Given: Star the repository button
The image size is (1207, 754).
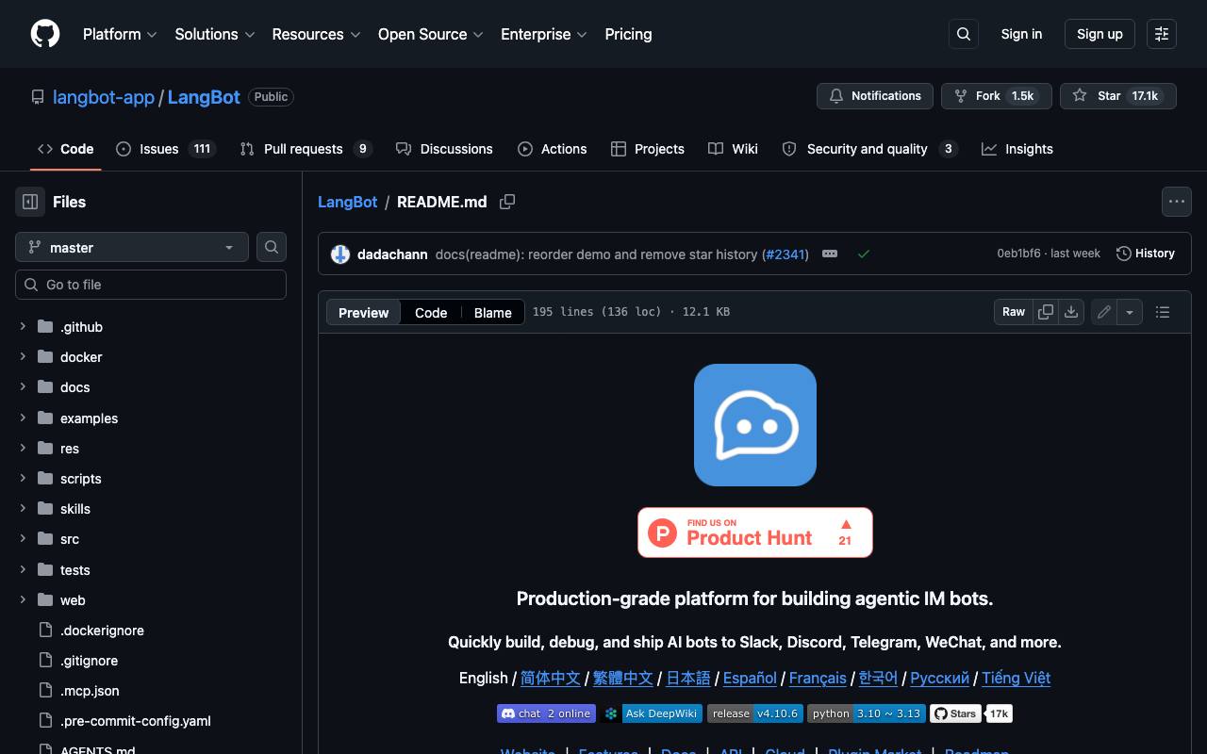Looking at the screenshot, I should click(1118, 96).
